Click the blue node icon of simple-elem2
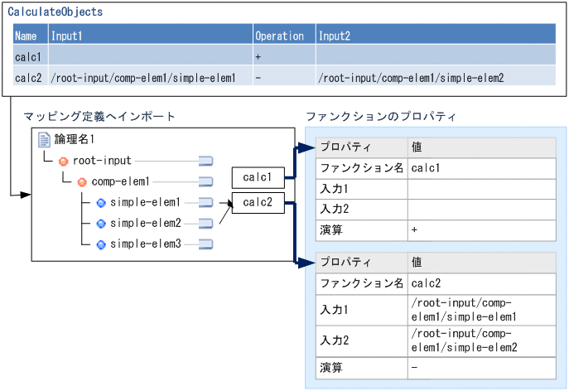This screenshot has height=391, width=569. point(101,223)
